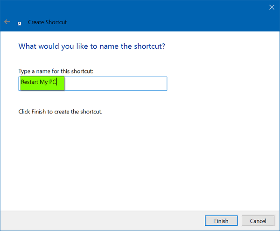Click the gray footer bar left of Finish
The width and height of the screenshot is (280, 231).
[103, 221]
